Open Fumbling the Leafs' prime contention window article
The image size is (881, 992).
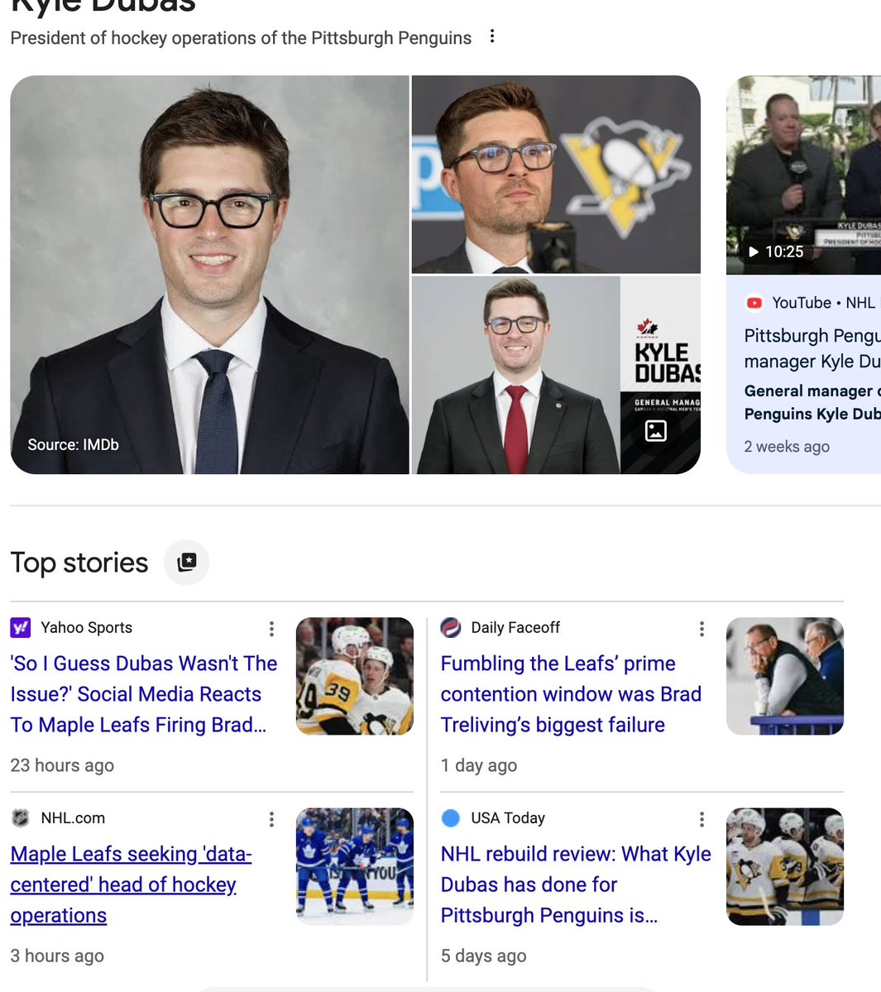[571, 694]
